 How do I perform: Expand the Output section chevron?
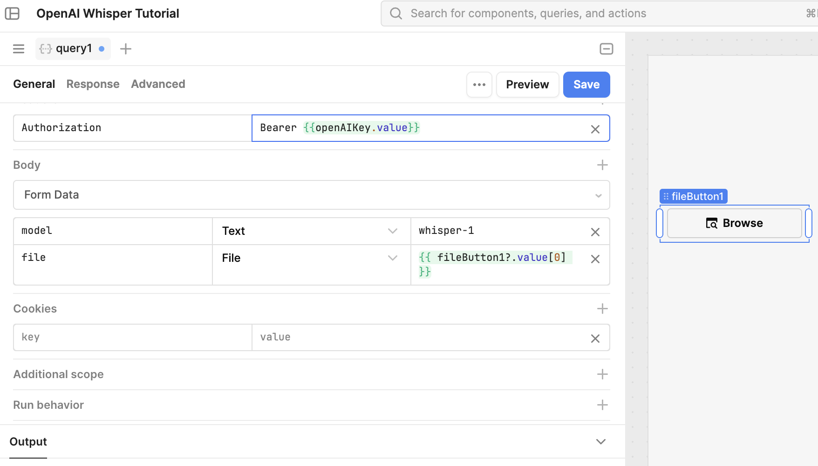[x=600, y=442]
